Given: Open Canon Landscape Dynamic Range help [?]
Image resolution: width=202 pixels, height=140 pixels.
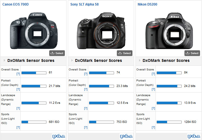Looking at the screenshot, I should point(18,108).
